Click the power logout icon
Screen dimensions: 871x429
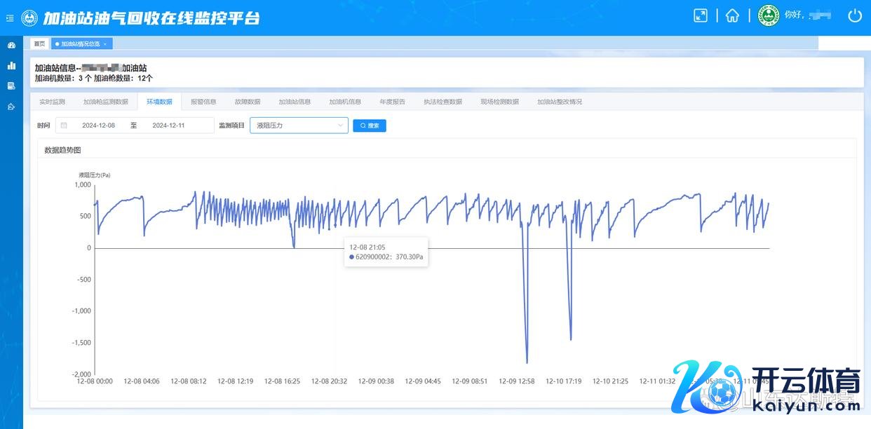click(x=854, y=15)
